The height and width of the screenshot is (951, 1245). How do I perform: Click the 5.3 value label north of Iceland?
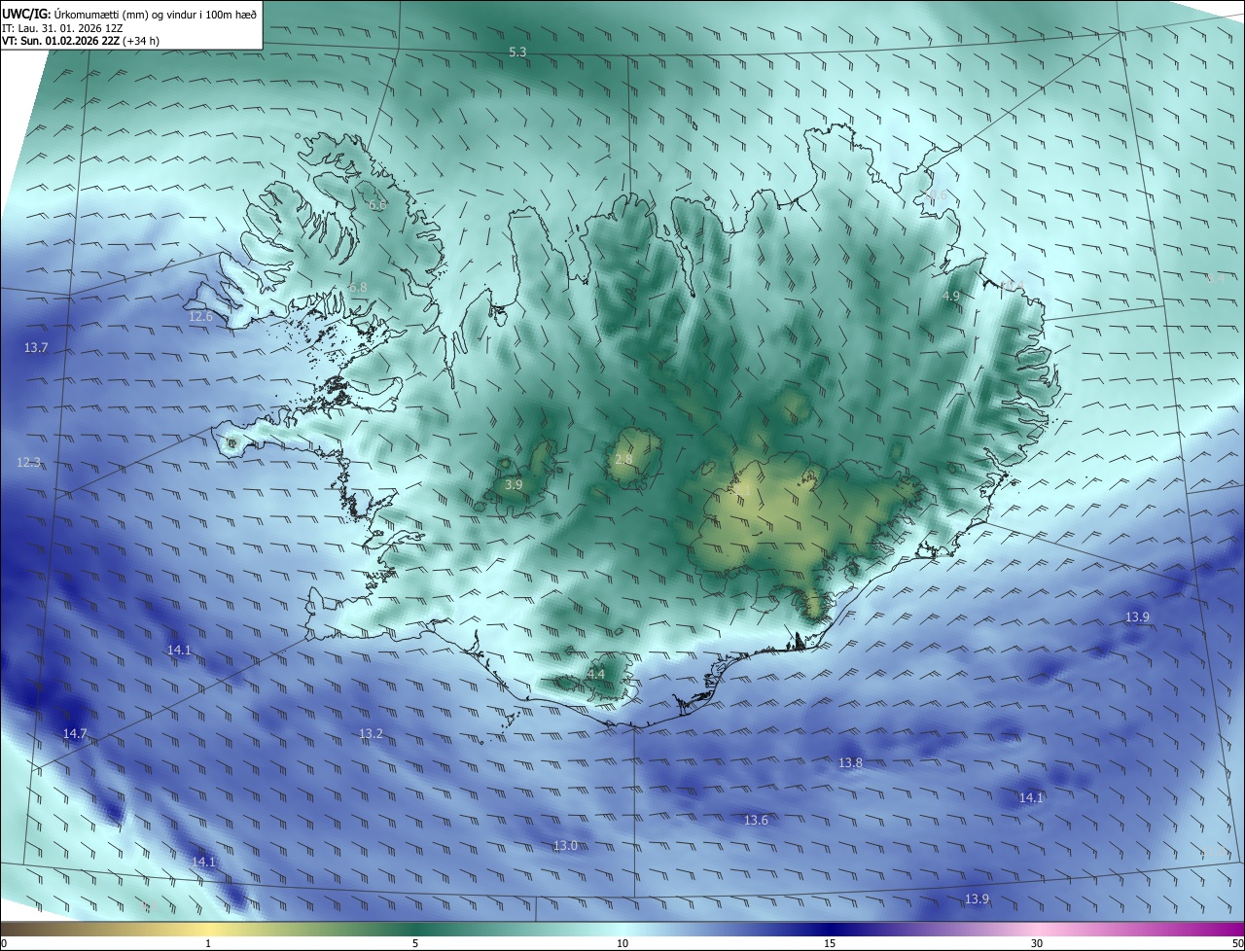(517, 52)
